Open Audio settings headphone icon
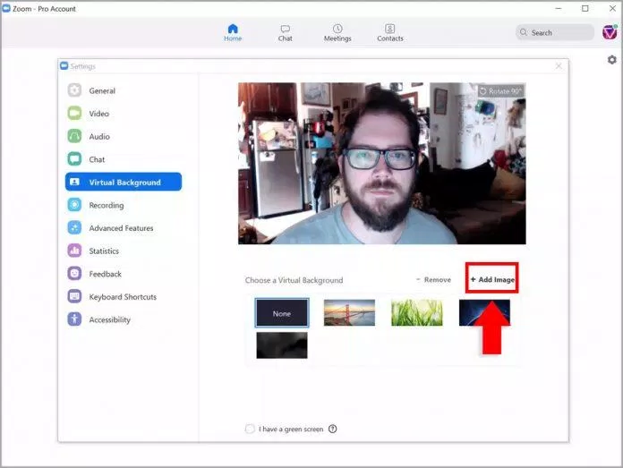Viewport: 623px width, 468px height. [x=74, y=136]
